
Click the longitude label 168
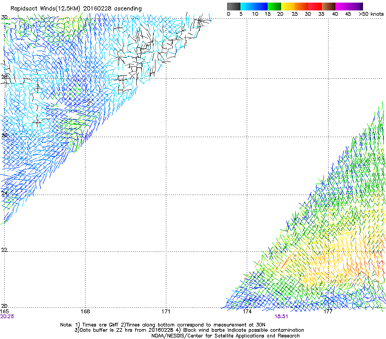(85, 311)
